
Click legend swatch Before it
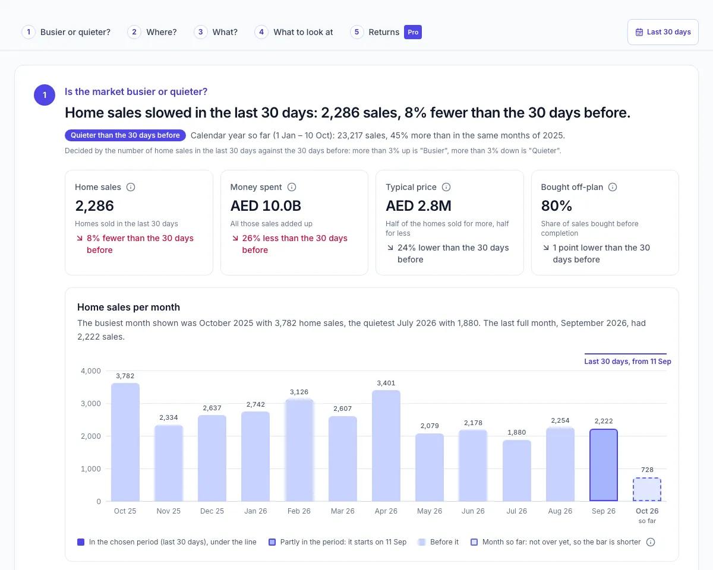point(422,542)
